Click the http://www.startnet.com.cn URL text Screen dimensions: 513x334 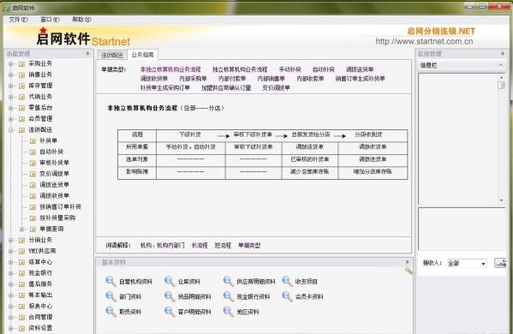(424, 42)
